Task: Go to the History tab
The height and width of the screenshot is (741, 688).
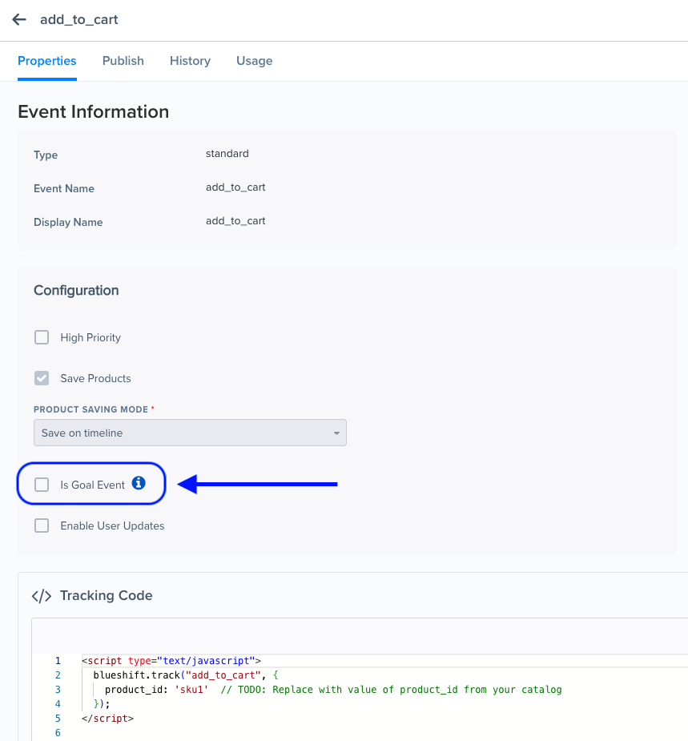Action: click(x=190, y=61)
